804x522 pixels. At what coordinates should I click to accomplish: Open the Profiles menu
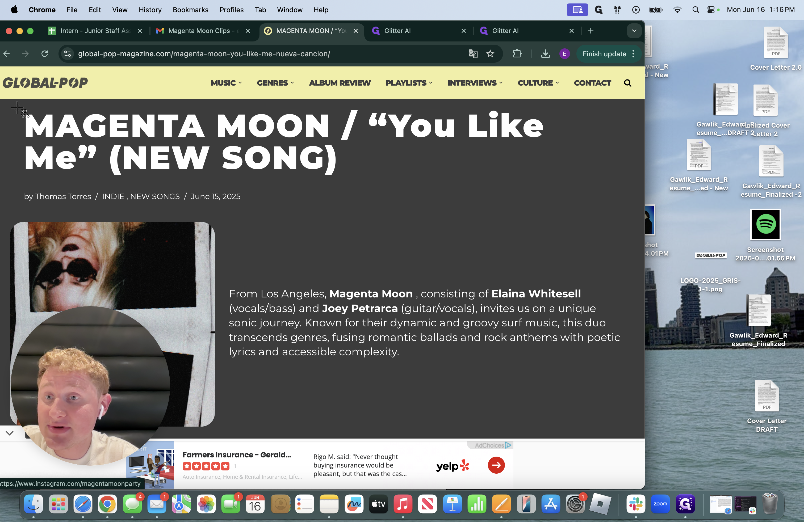click(231, 10)
